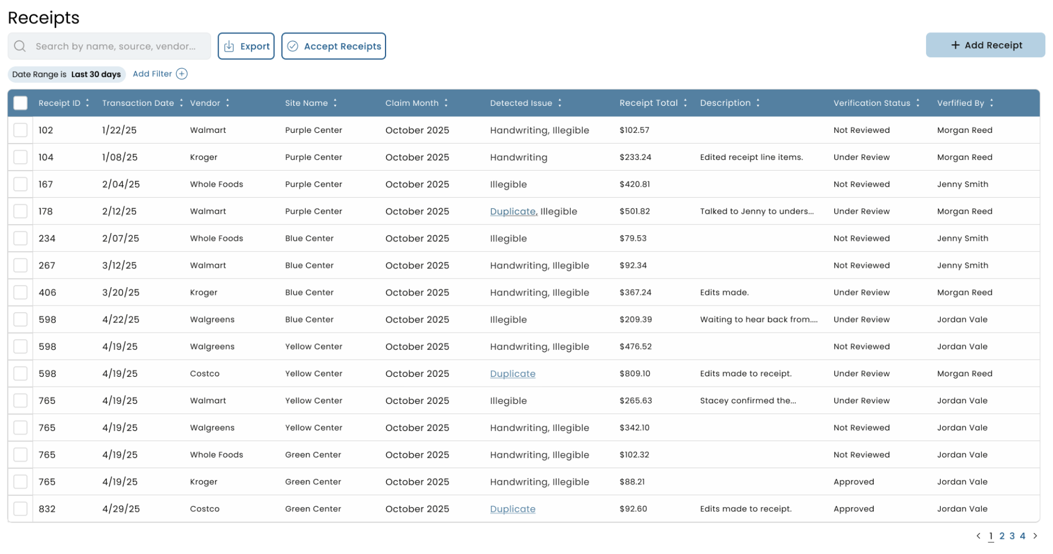Open page 3 of results
Image resolution: width=1053 pixels, height=554 pixels.
point(1013,536)
